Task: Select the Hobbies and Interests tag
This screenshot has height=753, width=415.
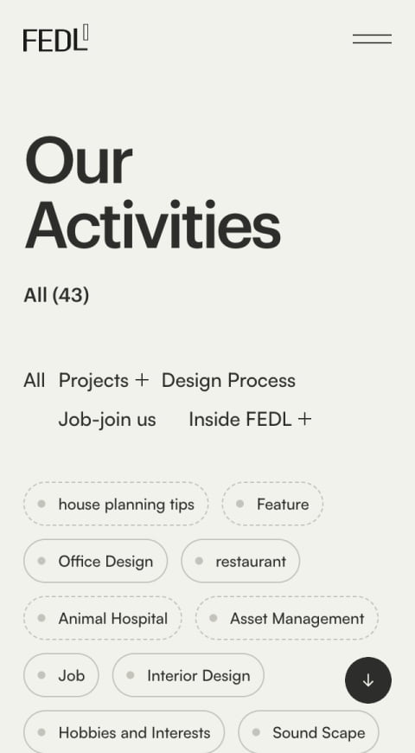Action: [x=124, y=732]
